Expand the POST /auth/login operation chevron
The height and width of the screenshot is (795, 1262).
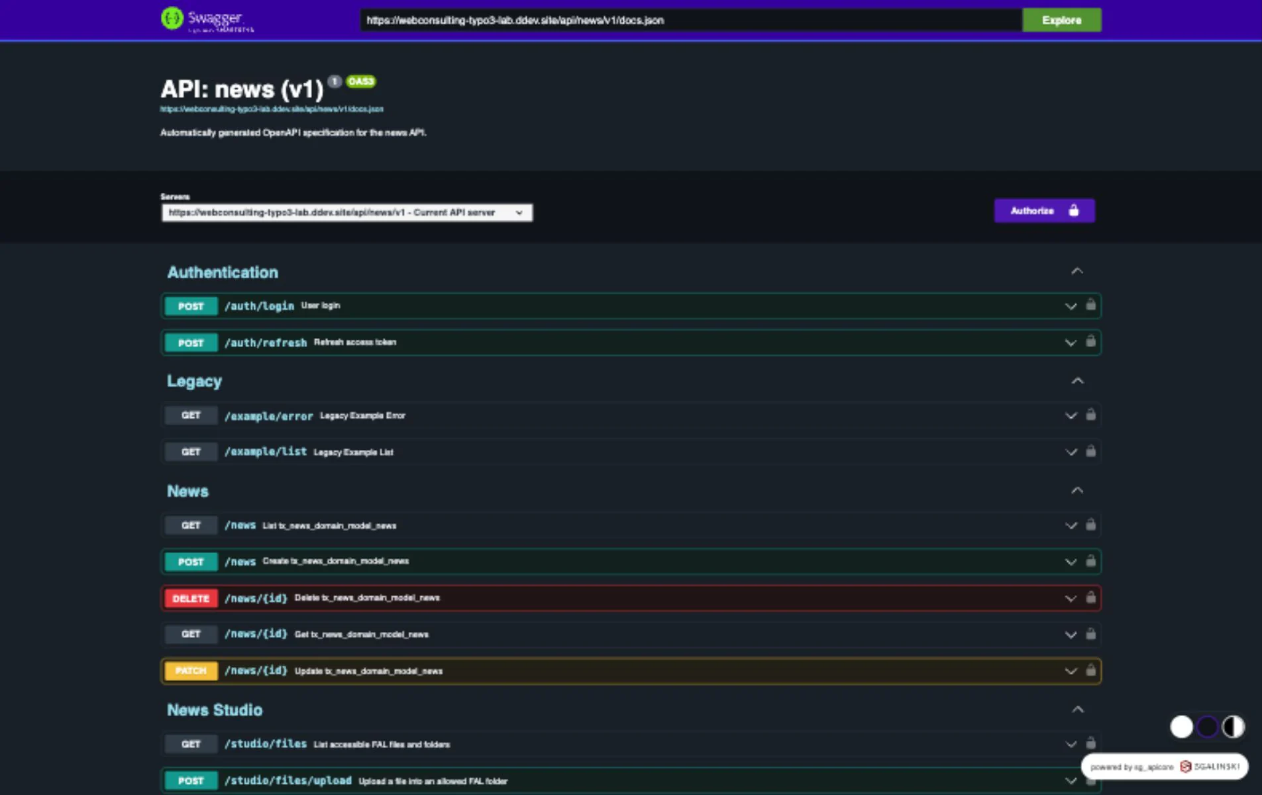(x=1071, y=306)
